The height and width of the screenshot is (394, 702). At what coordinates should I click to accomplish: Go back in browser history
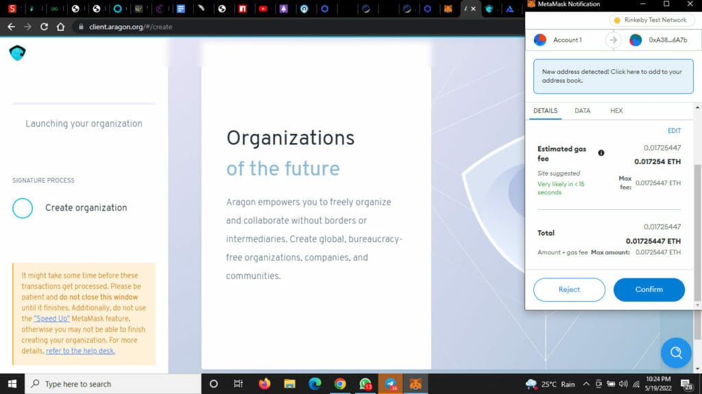11,27
